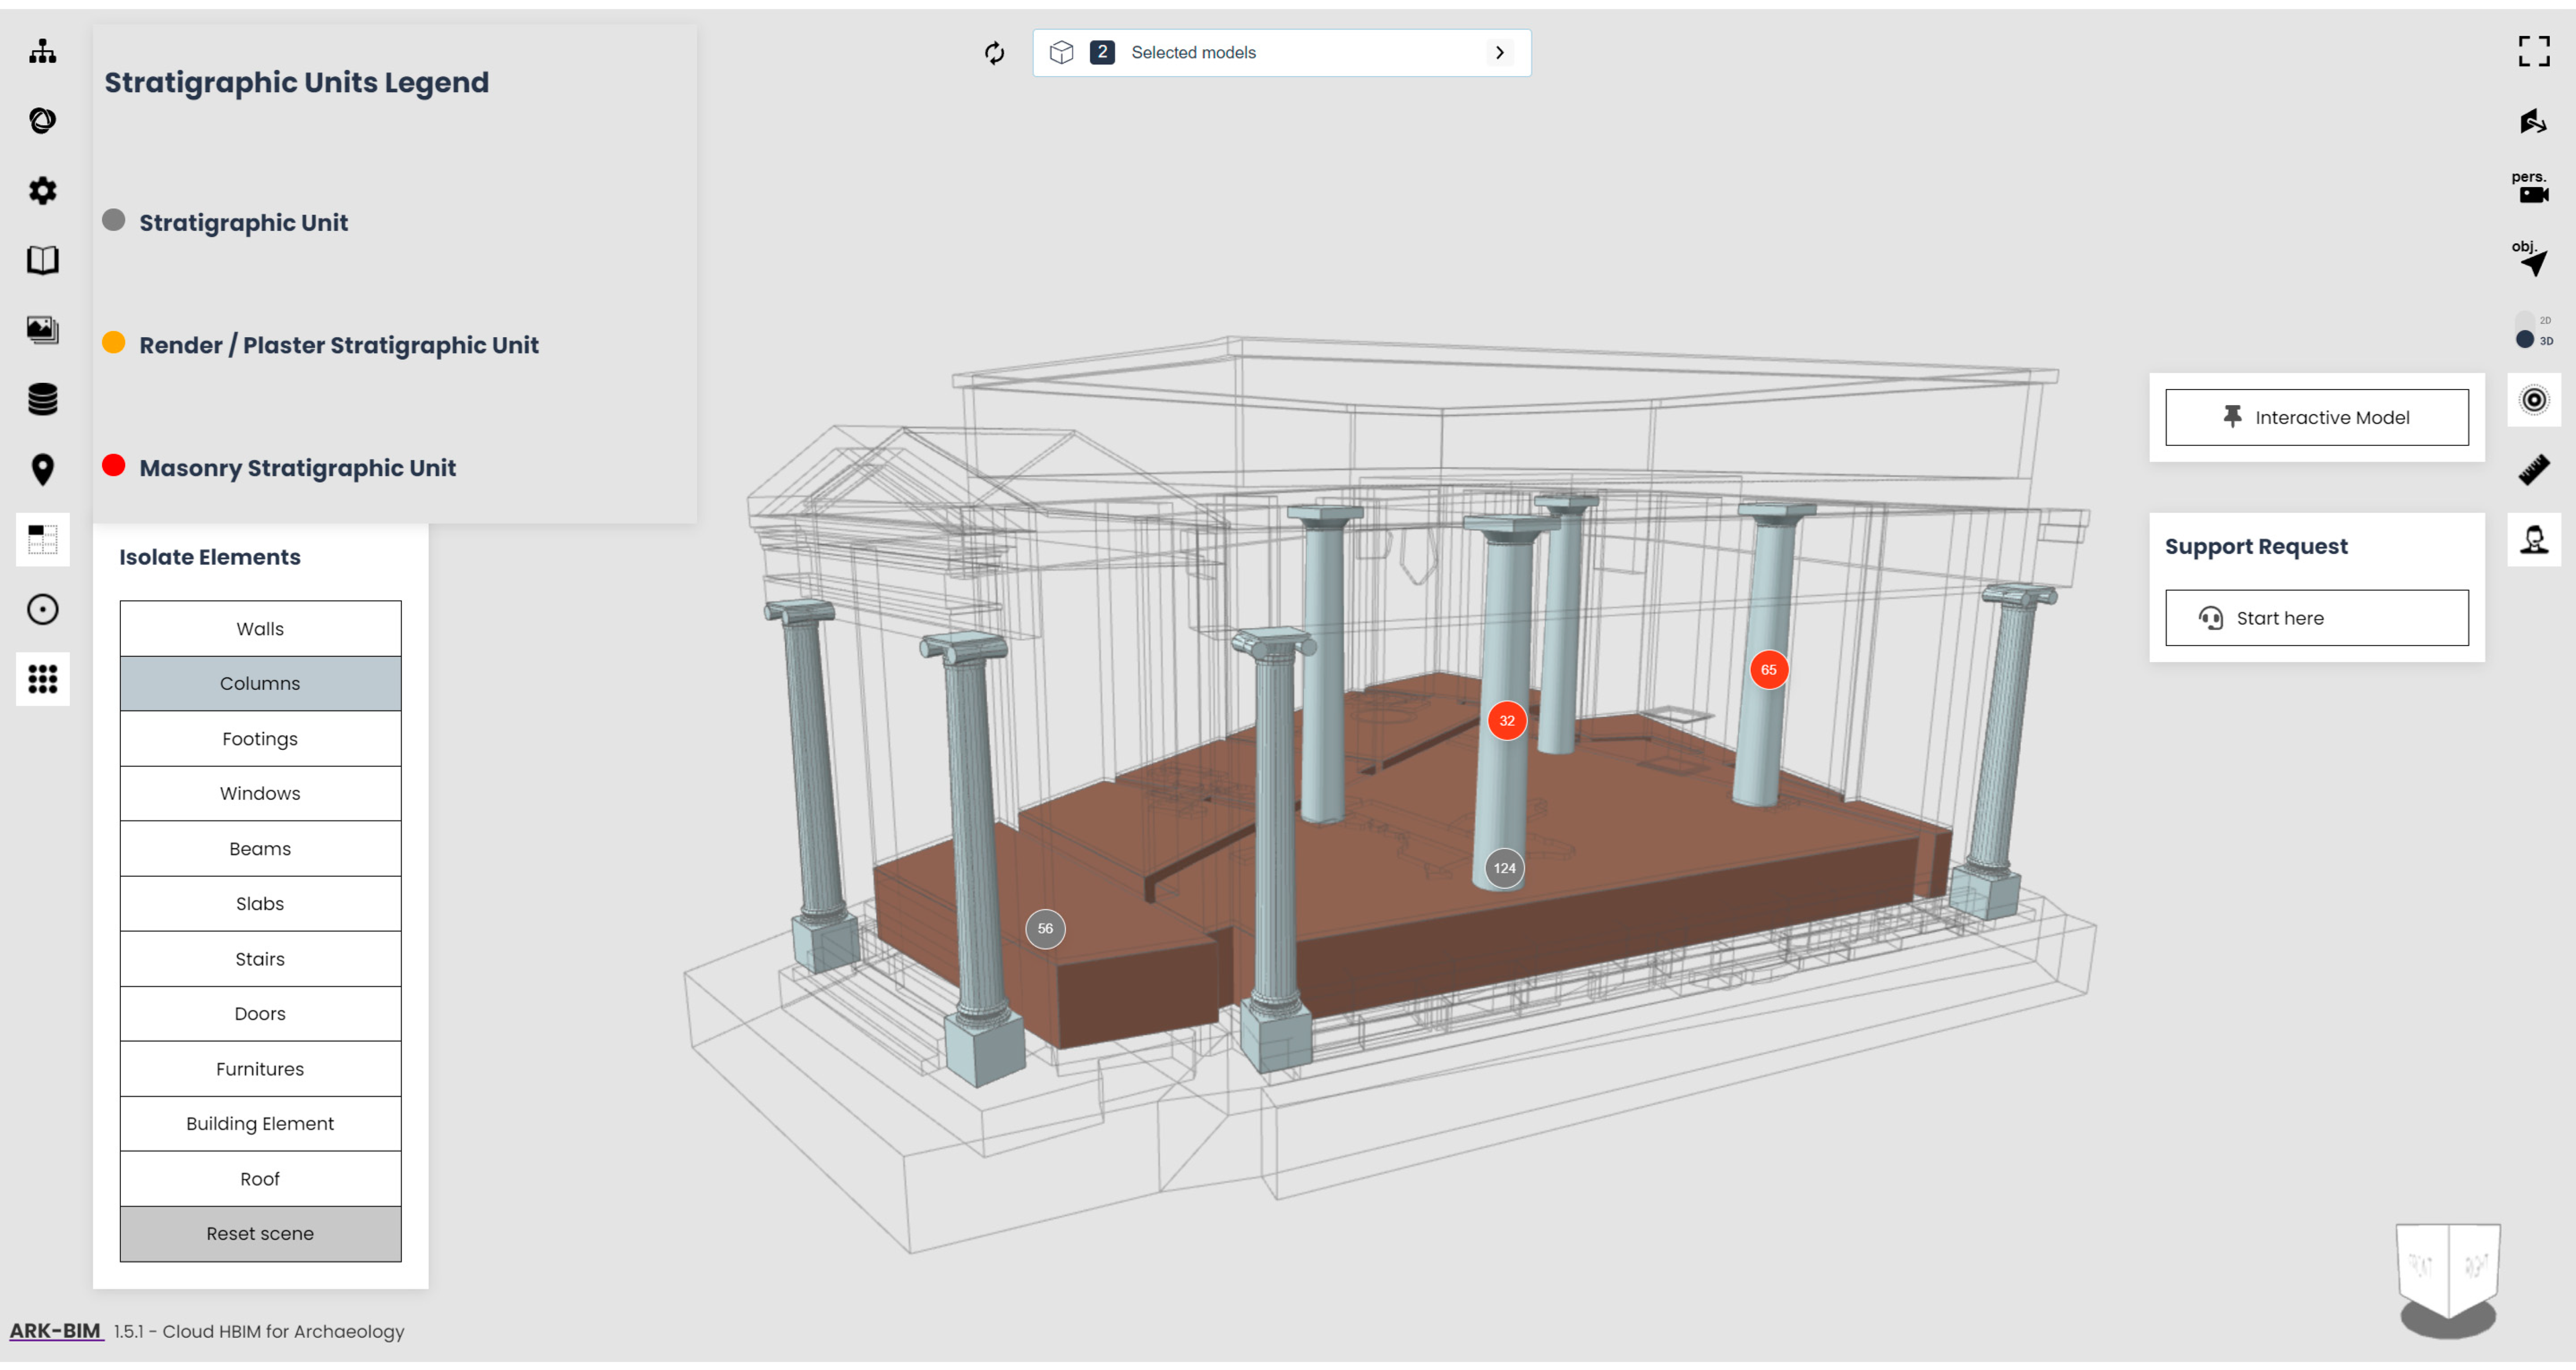
Task: Open the database stack icon
Action: [x=42, y=400]
